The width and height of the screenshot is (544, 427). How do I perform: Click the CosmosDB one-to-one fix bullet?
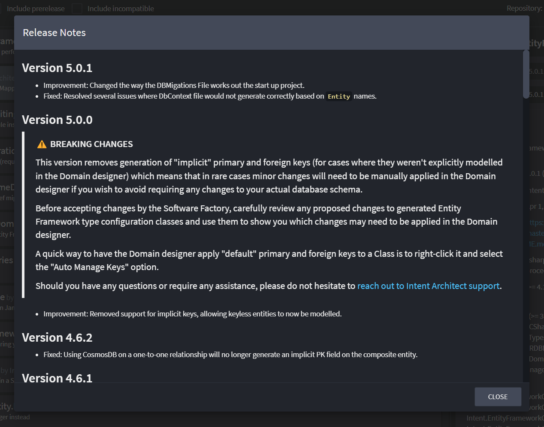pyautogui.click(x=230, y=355)
